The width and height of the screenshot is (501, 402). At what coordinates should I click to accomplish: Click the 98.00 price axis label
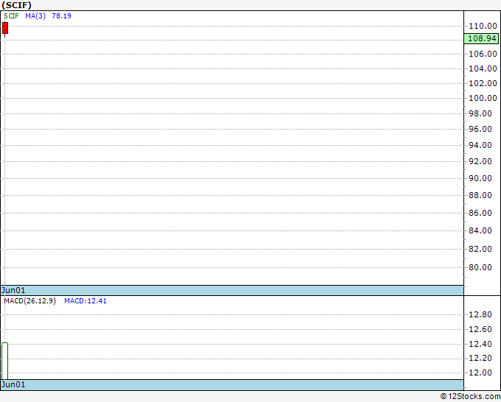click(x=480, y=113)
